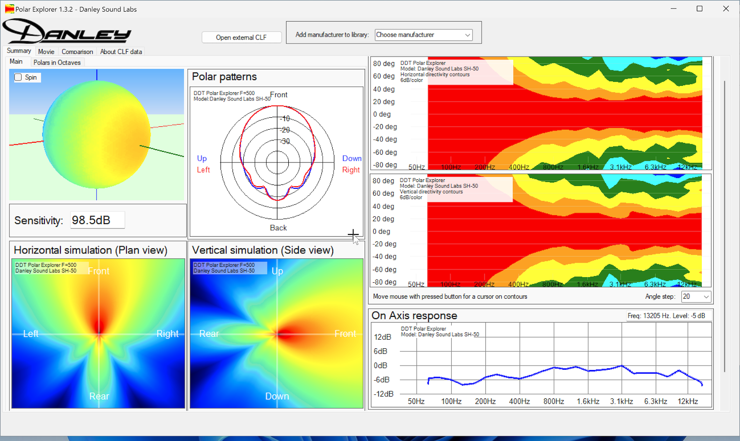Click the Vertical simulation side view image
Viewport: 740px width, 441px height.
tap(277, 333)
